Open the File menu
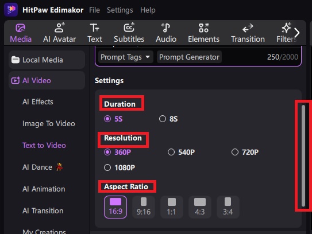Image resolution: width=312 pixels, height=234 pixels. 94,10
